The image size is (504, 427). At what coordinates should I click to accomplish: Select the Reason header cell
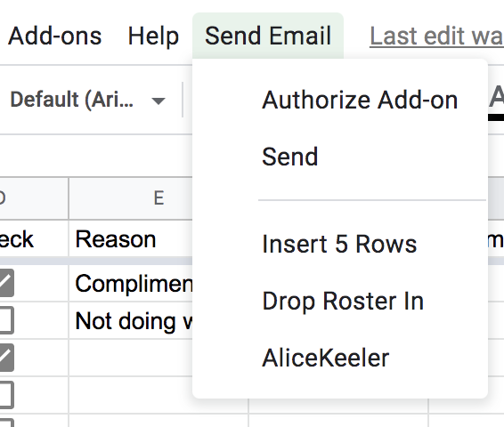(131, 239)
